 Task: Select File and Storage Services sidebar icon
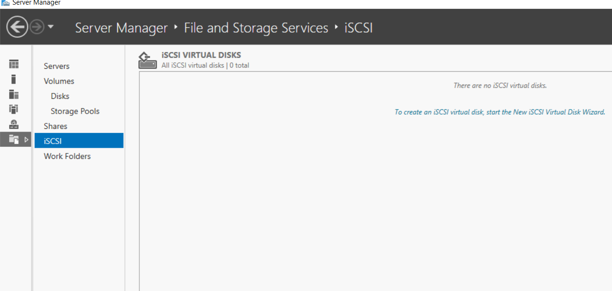14,139
